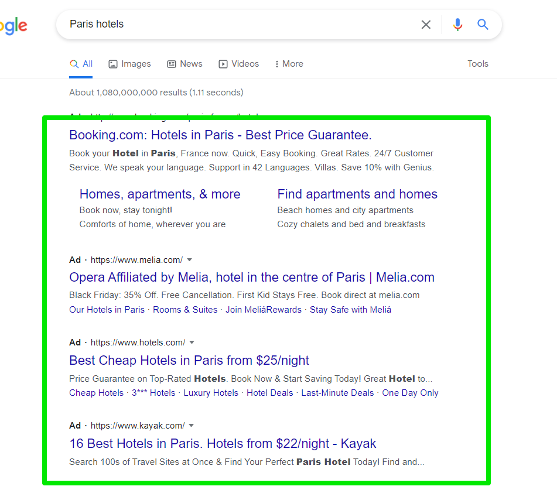Open 'Rooms & Suites' sitelink
The width and height of the screenshot is (557, 493).
tap(185, 310)
